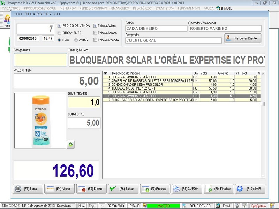Click the ROBERTO MARINHO operator field
The image size is (279, 209).
(225, 29)
